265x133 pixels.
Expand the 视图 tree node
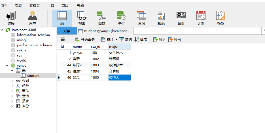pyautogui.click(x=12, y=81)
